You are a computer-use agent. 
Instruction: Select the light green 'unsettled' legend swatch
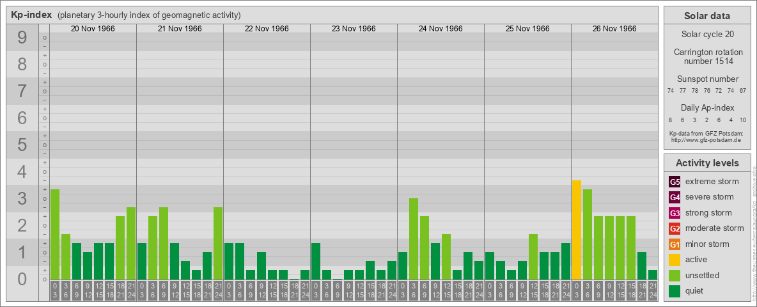coord(675,275)
